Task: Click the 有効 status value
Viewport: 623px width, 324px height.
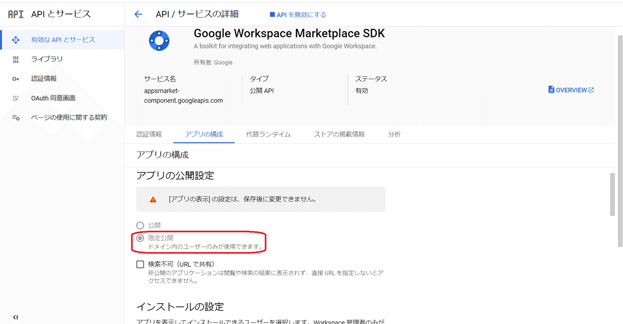Action: coord(362,91)
